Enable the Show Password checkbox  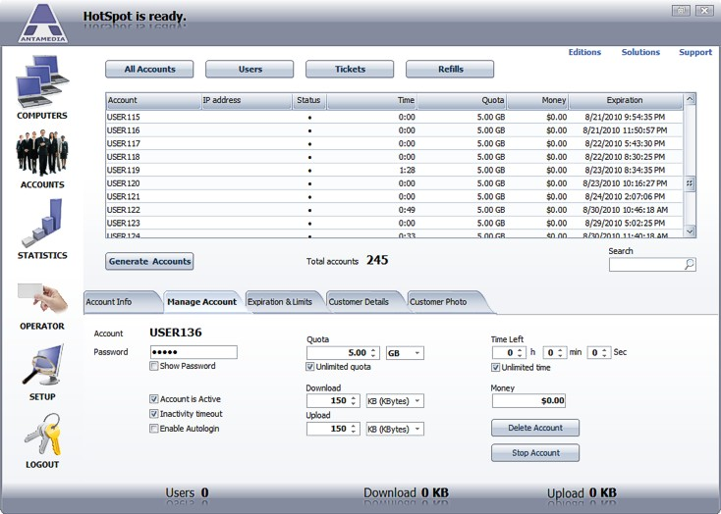coord(154,367)
